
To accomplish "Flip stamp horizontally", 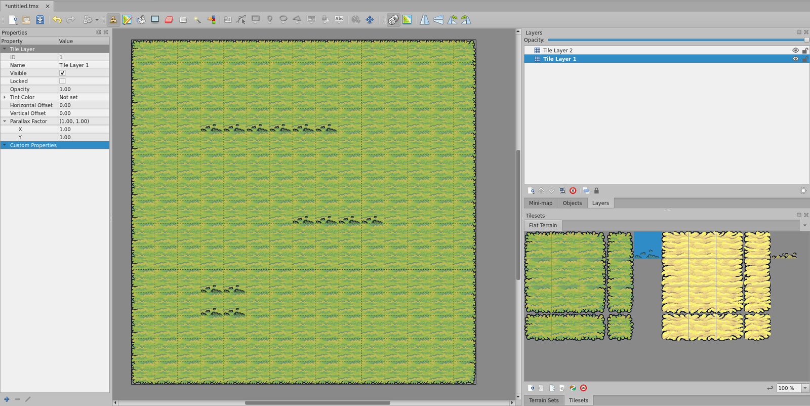I will click(424, 20).
